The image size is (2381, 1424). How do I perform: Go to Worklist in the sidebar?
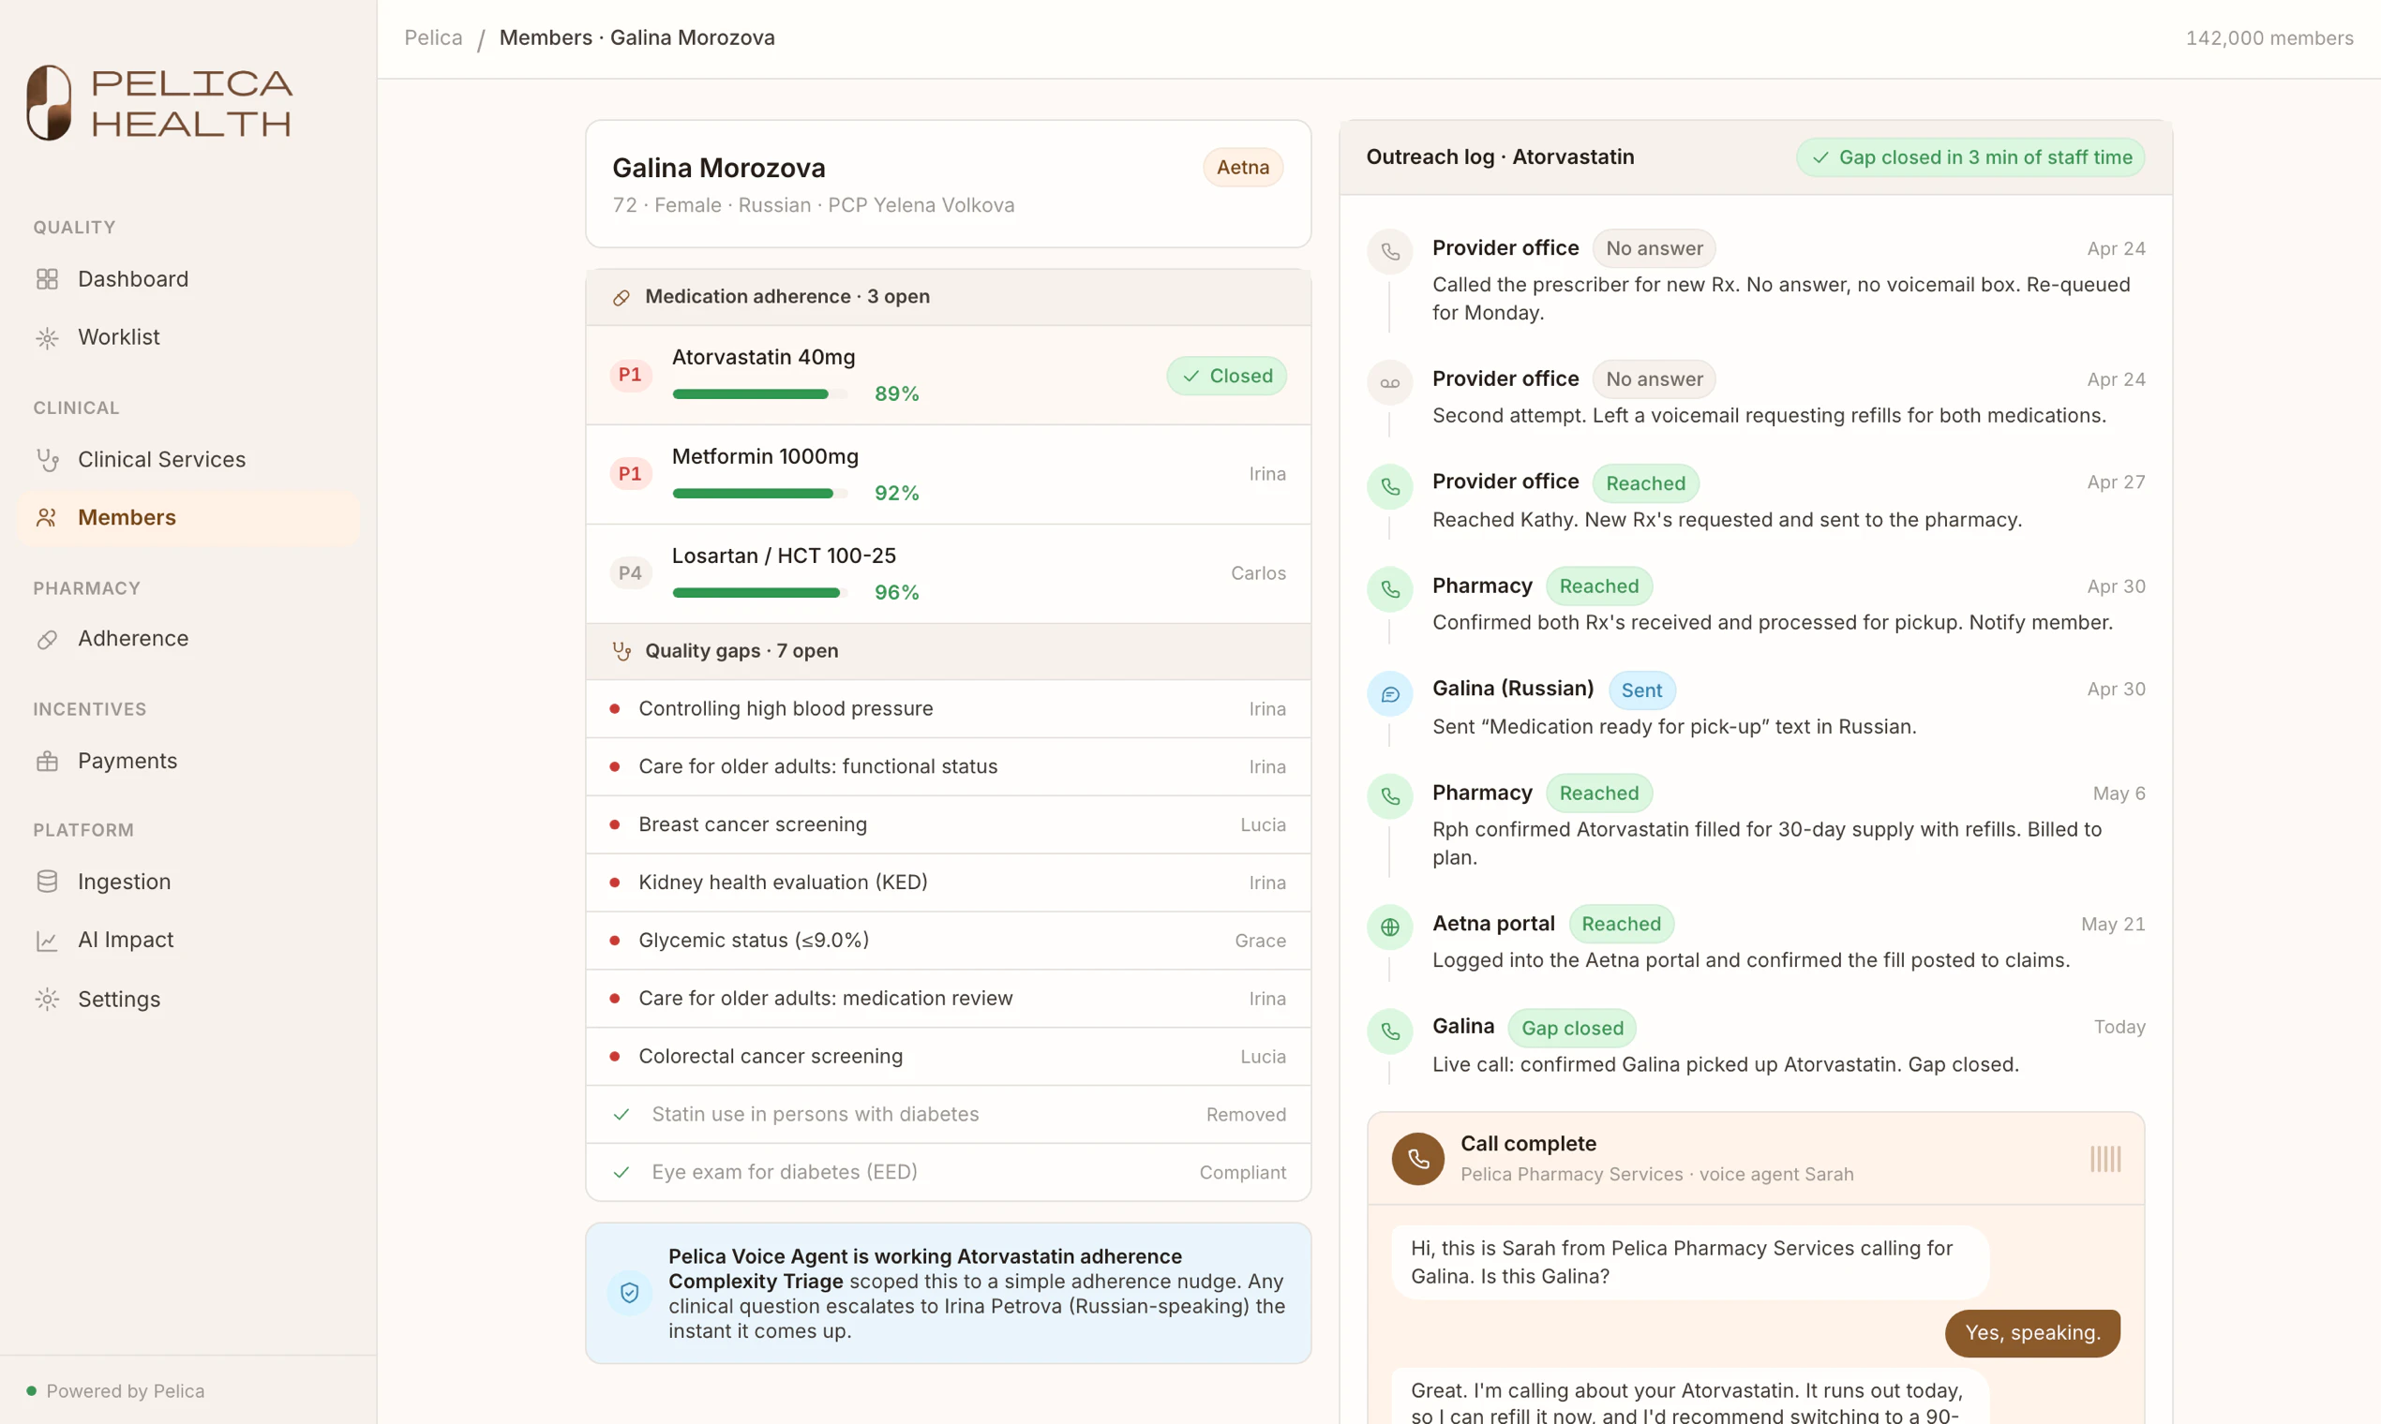[188, 338]
